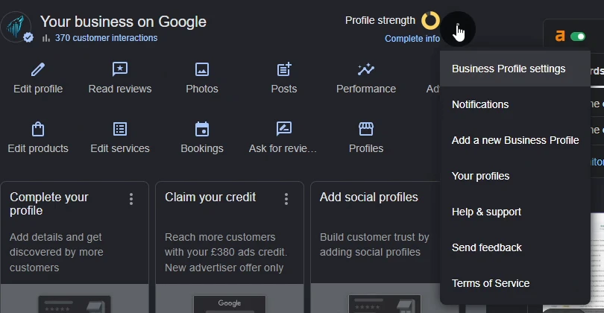
Task: Click 'Add details and get discovered' text
Action: click(57, 252)
